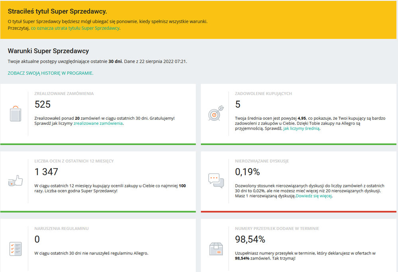
Task: Click the chat bubbles unresolved discussions icon
Action: [x=216, y=181]
